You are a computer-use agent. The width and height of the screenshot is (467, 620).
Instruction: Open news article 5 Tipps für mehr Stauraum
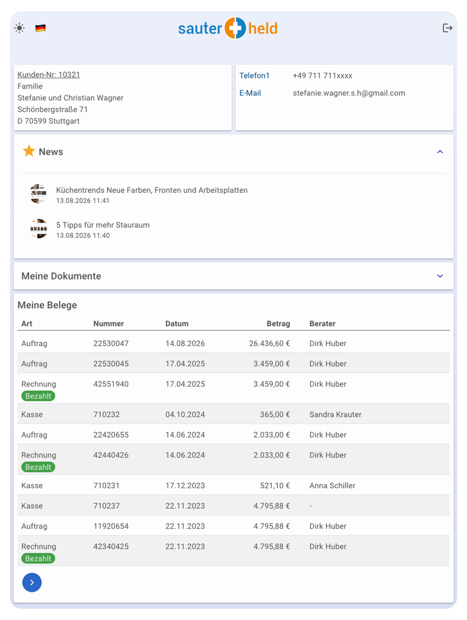click(x=103, y=225)
